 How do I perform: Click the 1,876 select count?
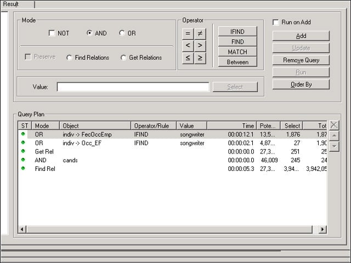pyautogui.click(x=293, y=134)
